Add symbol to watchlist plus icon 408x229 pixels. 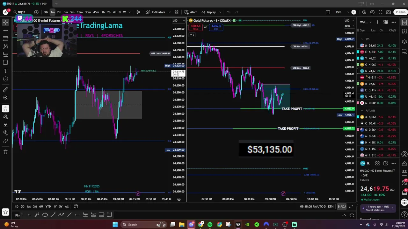(377, 22)
